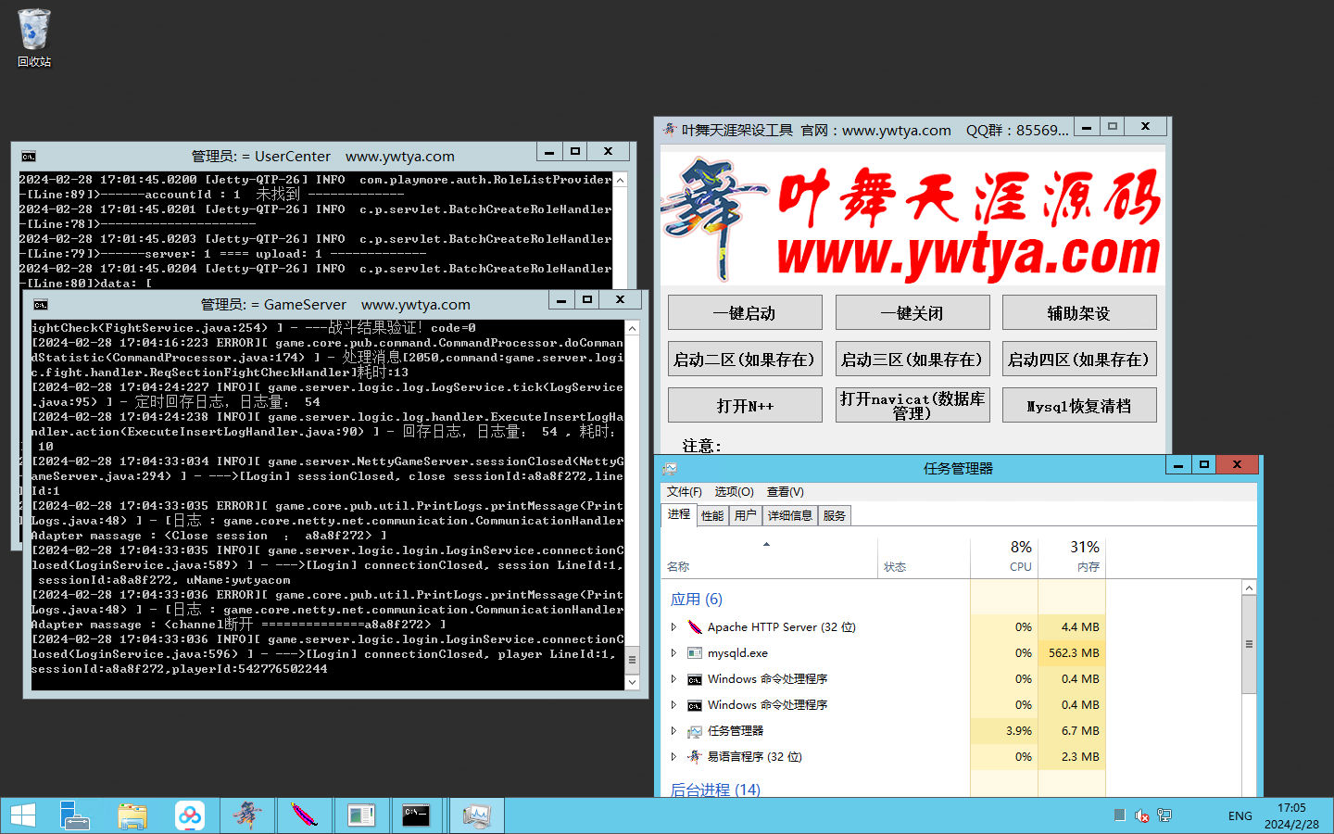Click the GameServer console scroll down arrow
The height and width of the screenshot is (834, 1334).
point(633,682)
